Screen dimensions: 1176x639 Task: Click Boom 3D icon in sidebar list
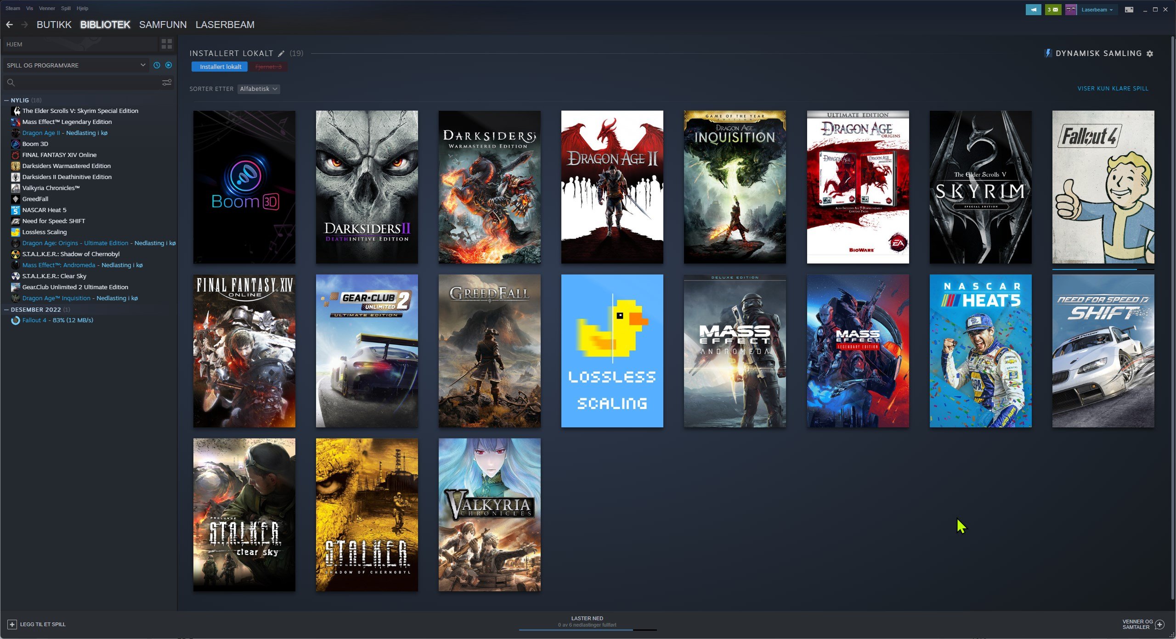(16, 144)
